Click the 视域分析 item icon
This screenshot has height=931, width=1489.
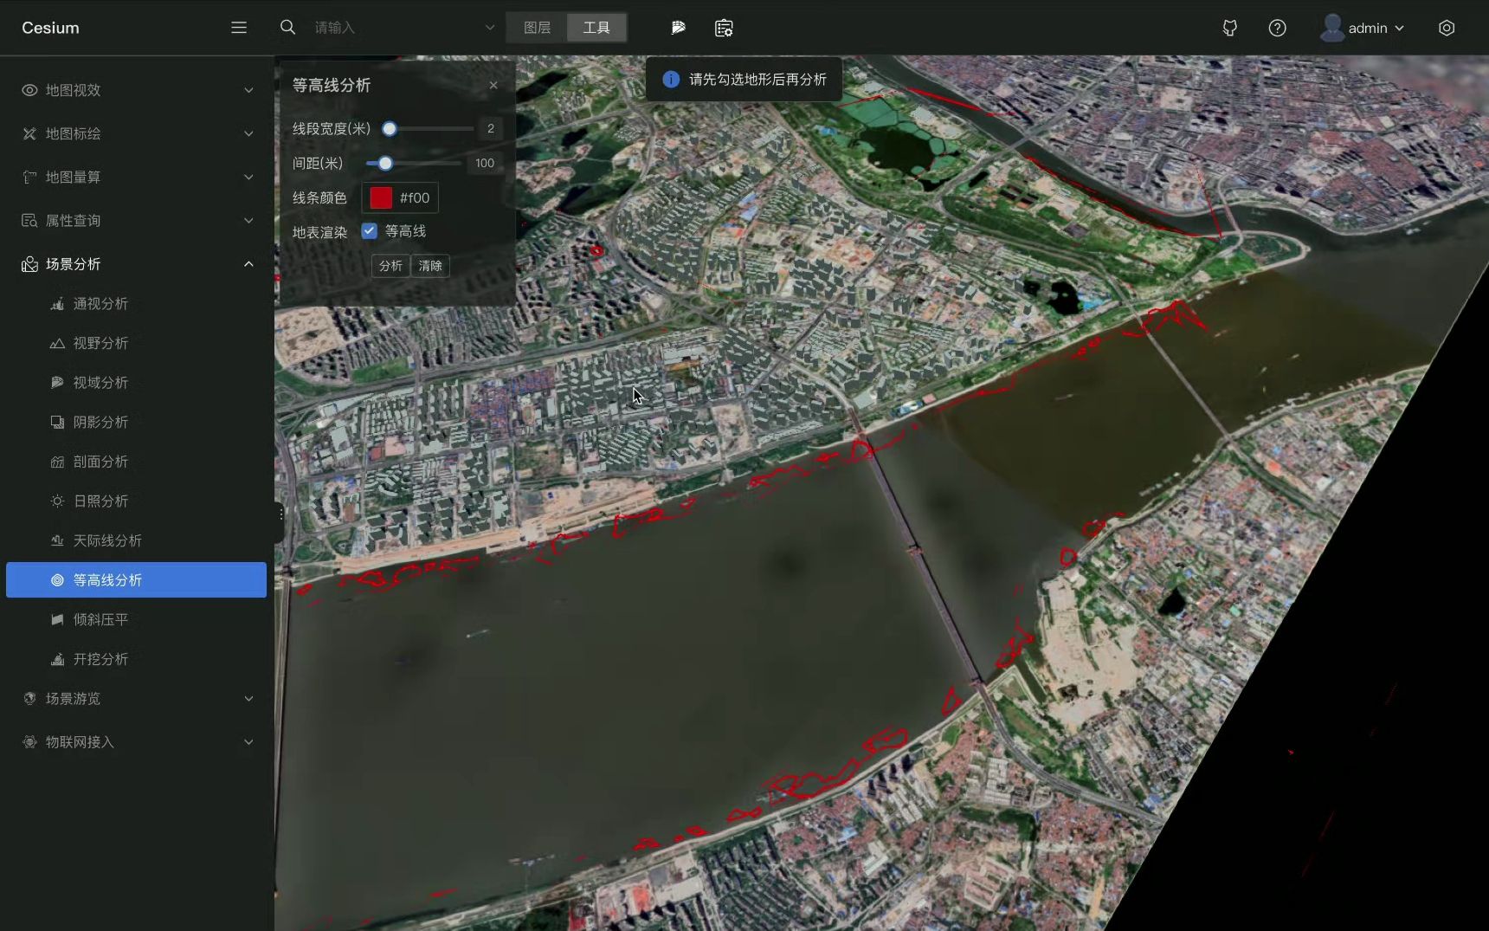(57, 383)
